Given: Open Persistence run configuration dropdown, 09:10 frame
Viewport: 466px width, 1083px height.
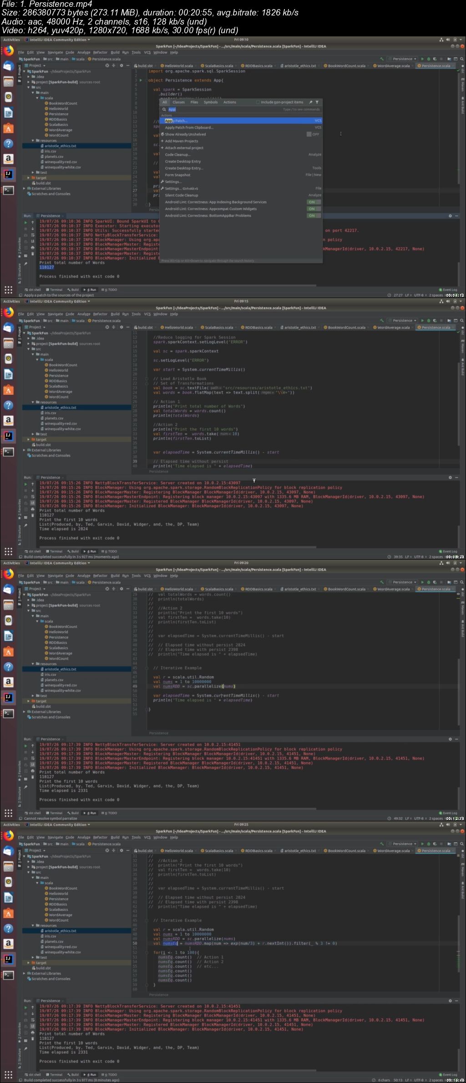Looking at the screenshot, I should point(402,59).
